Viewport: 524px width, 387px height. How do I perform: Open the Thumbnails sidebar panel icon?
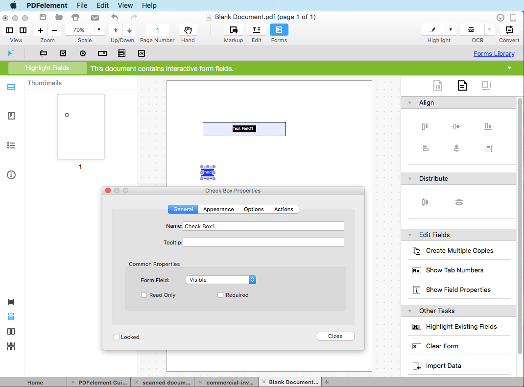(11, 87)
